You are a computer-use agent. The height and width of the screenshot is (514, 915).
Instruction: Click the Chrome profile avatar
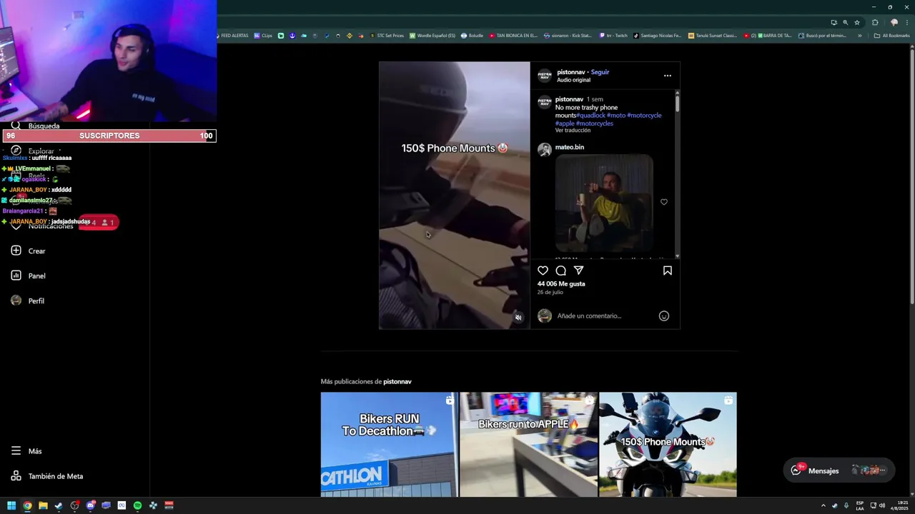coord(894,22)
